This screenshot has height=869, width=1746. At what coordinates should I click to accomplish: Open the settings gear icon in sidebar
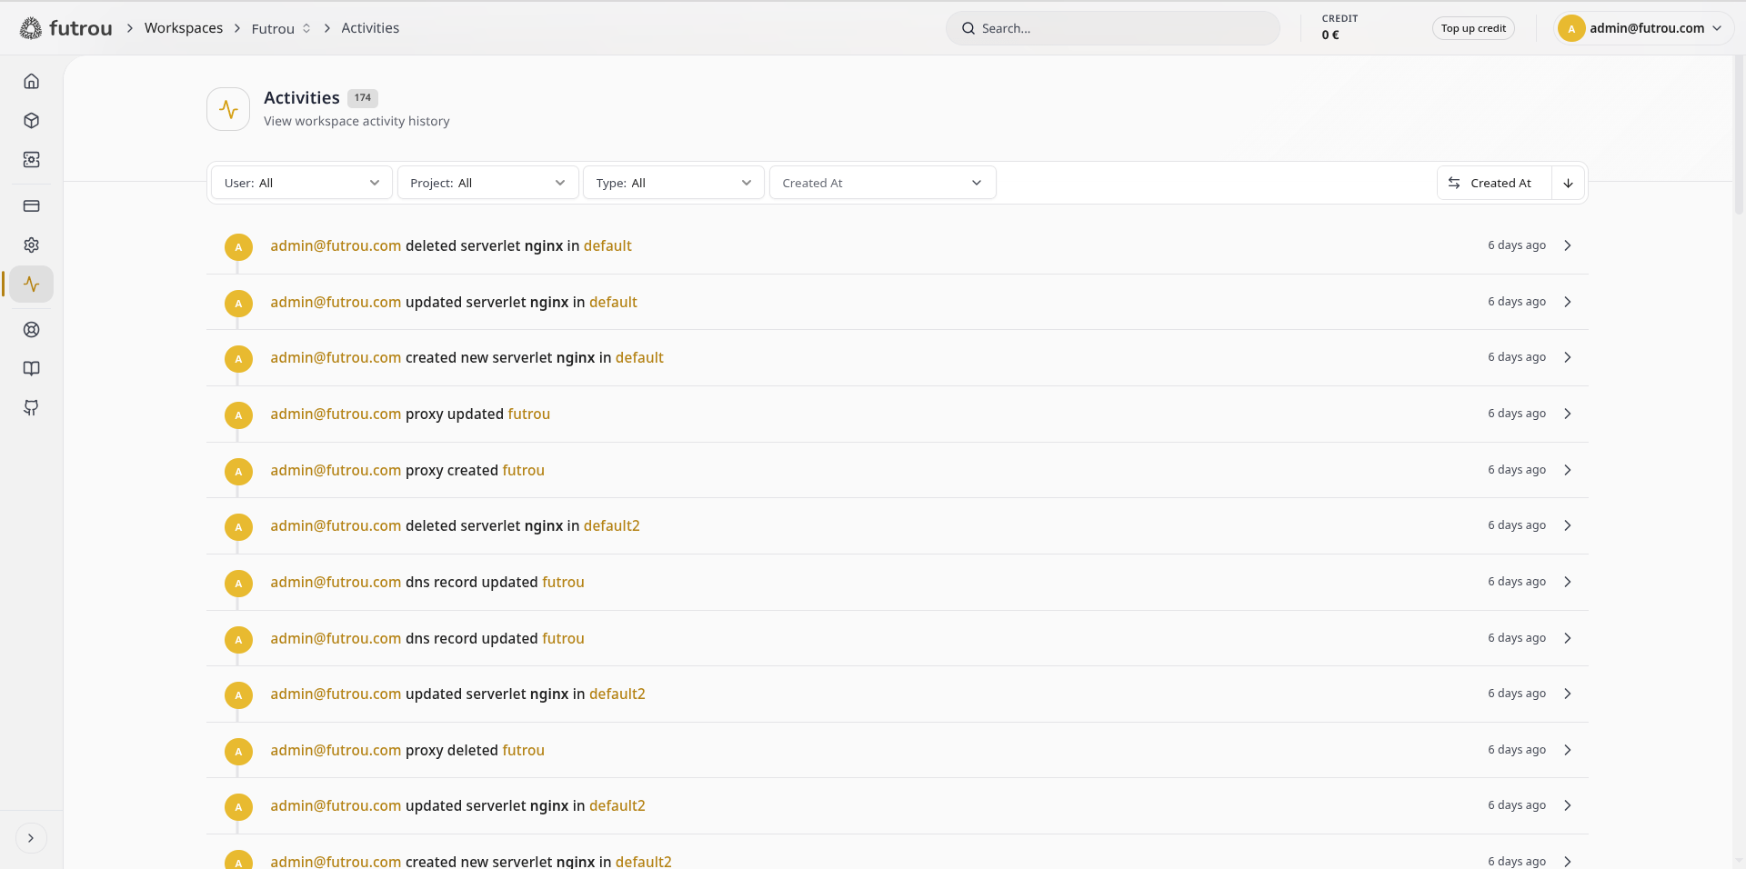32,245
